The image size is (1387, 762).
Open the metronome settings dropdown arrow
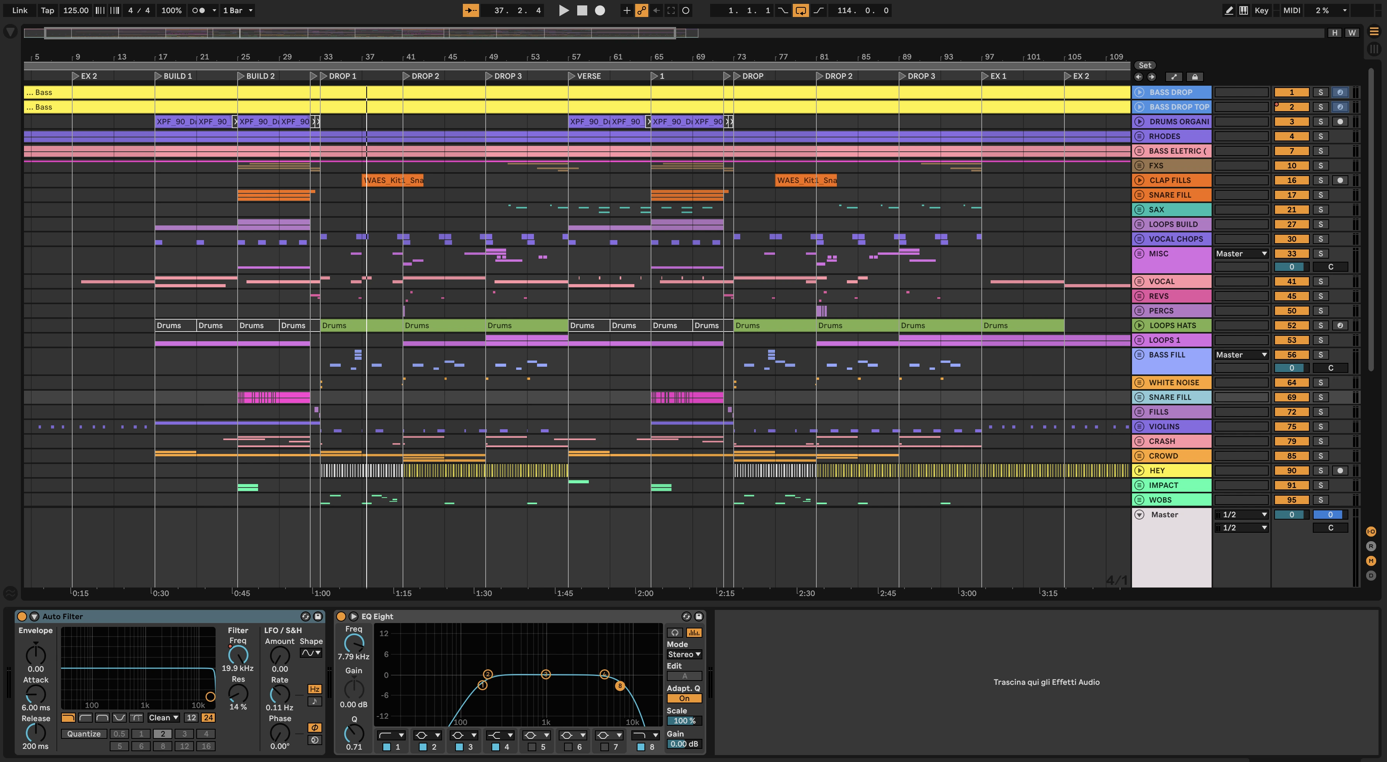[214, 10]
